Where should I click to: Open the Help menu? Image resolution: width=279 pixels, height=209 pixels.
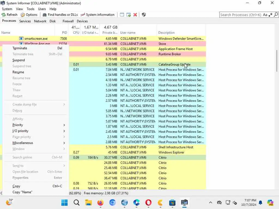click(53, 9)
